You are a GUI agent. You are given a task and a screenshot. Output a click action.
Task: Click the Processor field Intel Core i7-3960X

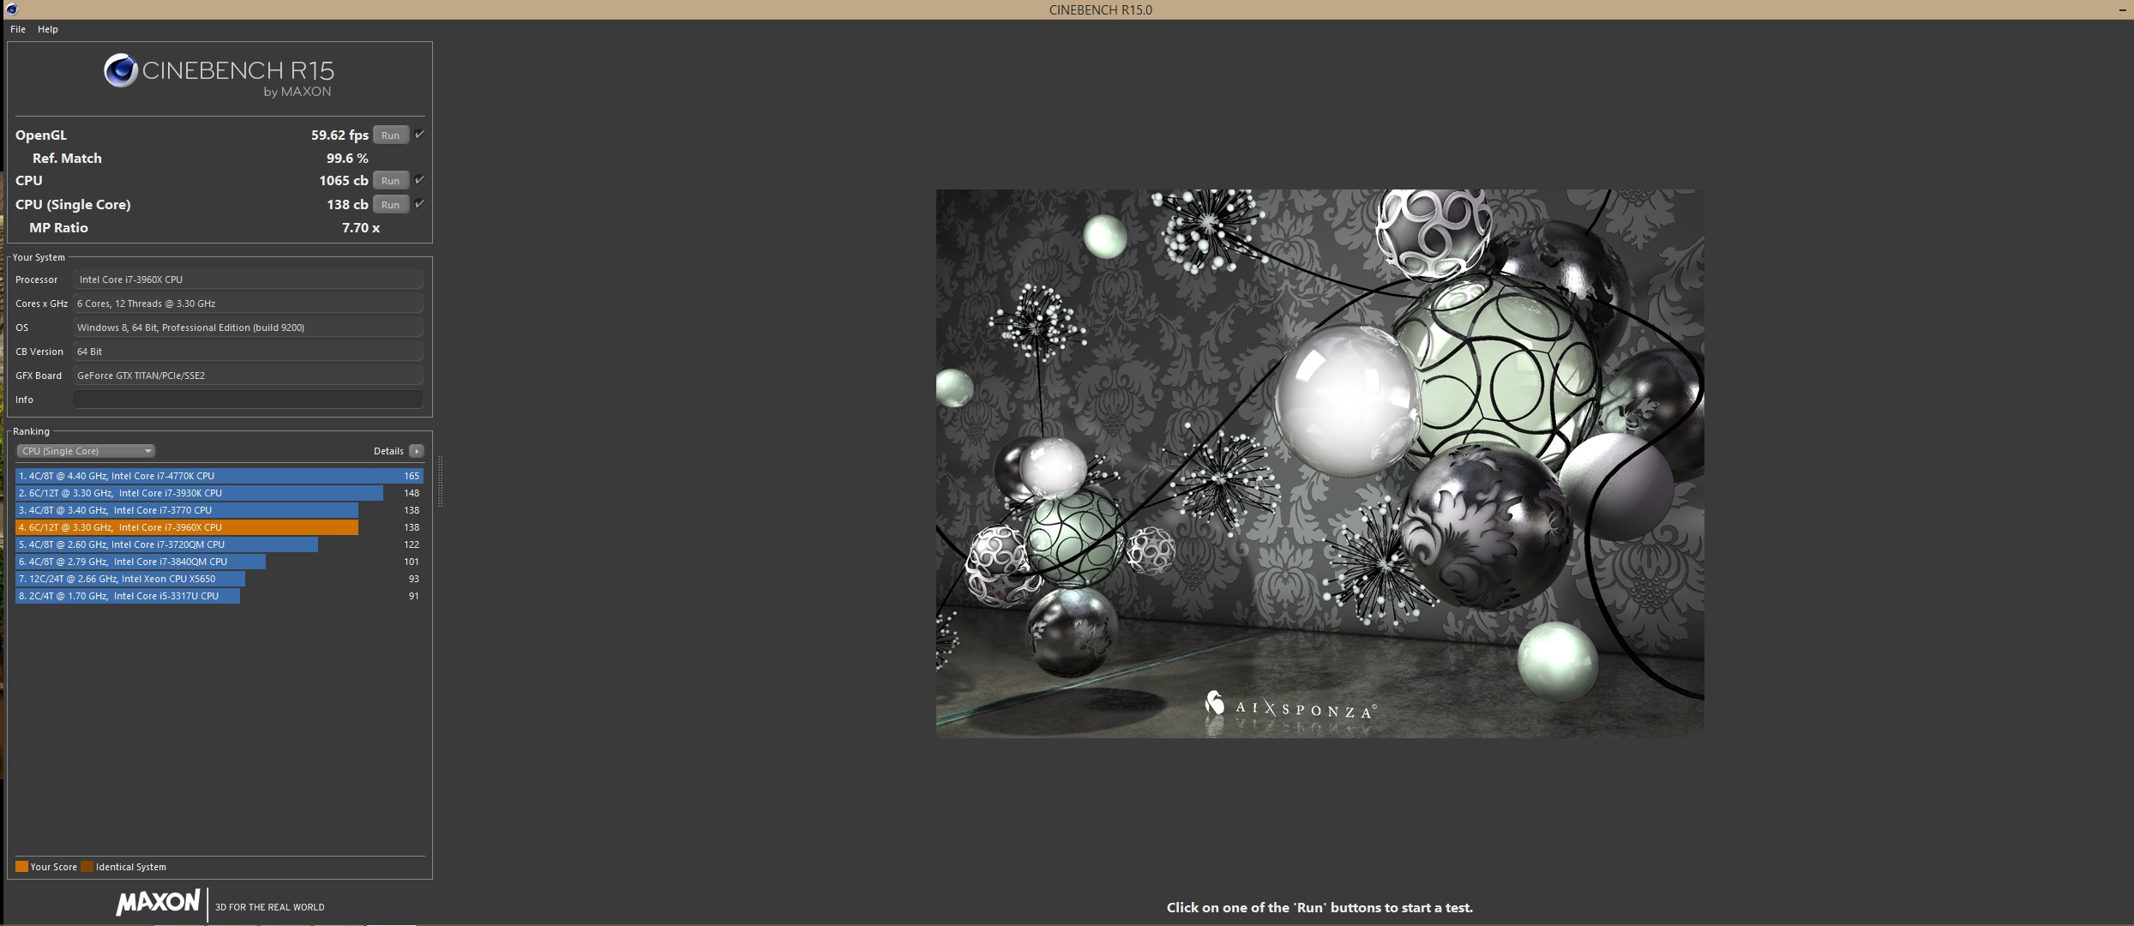click(x=248, y=280)
